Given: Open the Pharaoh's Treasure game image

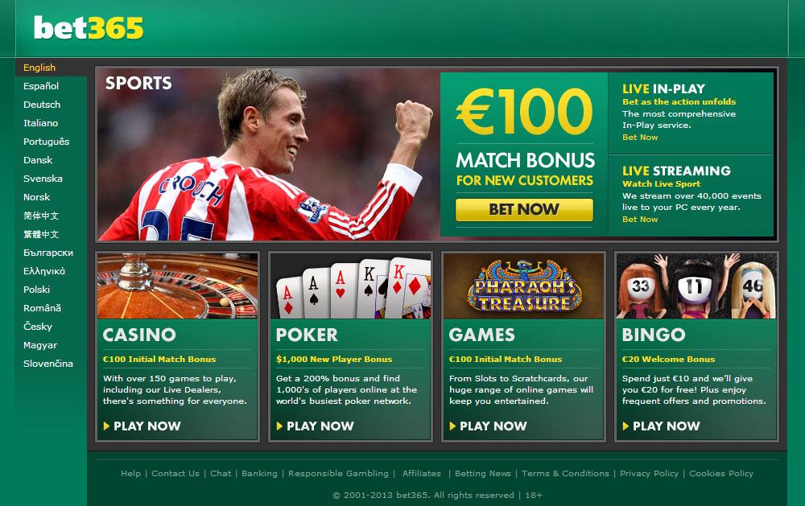Looking at the screenshot, I should pos(524,286).
